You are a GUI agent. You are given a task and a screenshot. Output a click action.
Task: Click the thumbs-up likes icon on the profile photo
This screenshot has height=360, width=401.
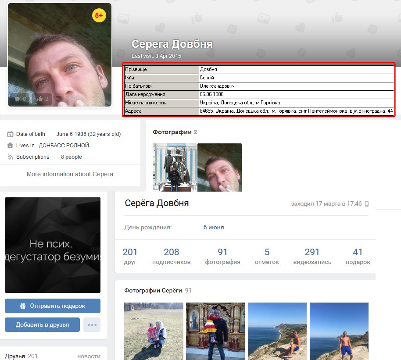point(40,99)
